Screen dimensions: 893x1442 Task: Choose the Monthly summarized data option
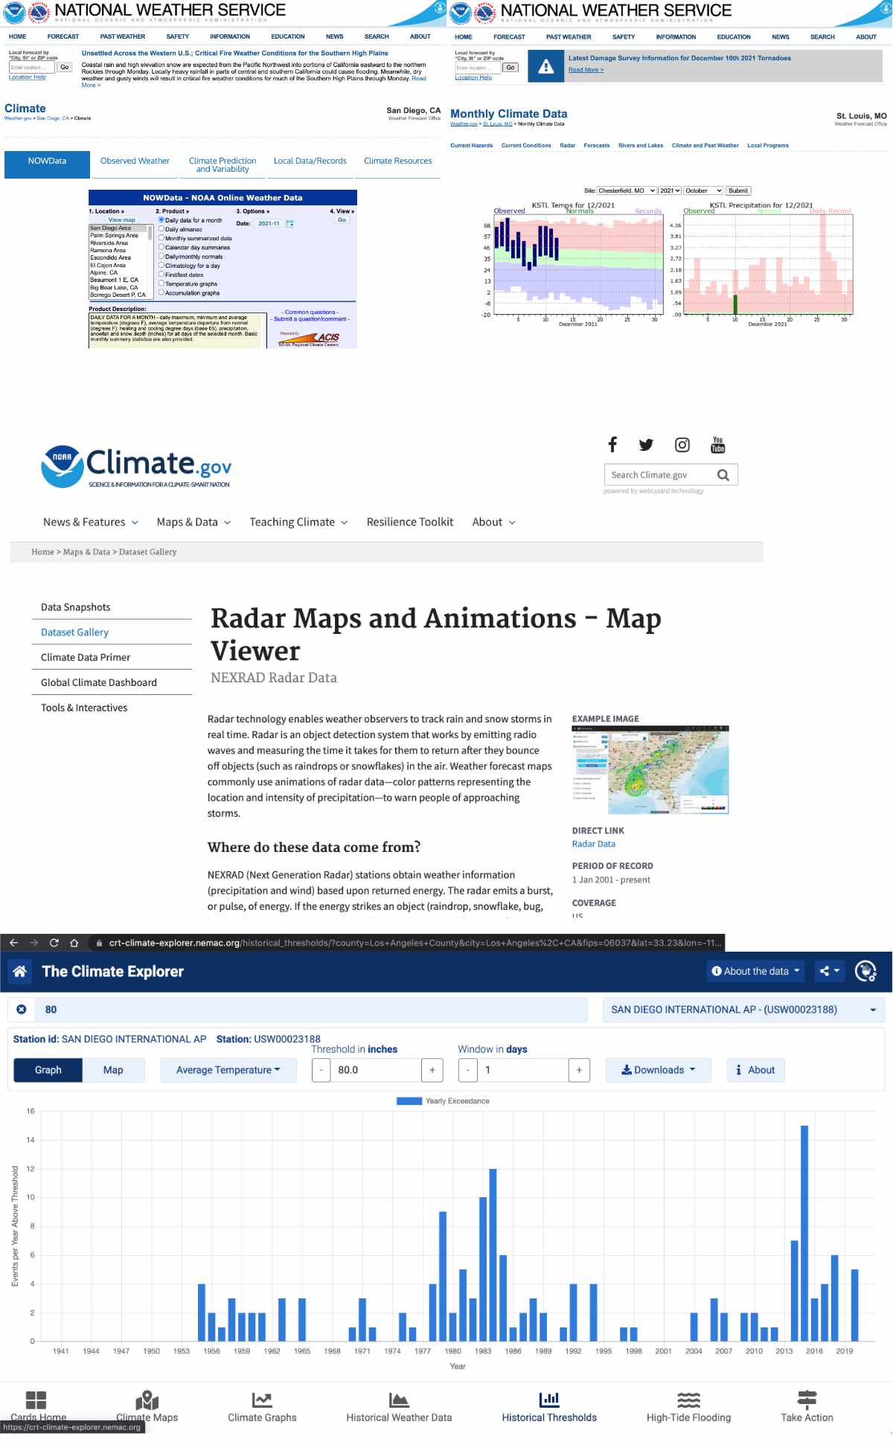(161, 238)
